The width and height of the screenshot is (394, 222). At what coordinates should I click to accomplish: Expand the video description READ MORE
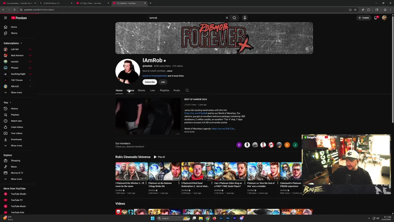click(x=189, y=132)
